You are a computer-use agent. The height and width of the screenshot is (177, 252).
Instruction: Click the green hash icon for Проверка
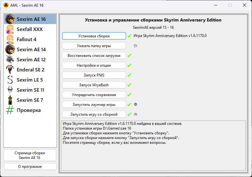click(10, 110)
